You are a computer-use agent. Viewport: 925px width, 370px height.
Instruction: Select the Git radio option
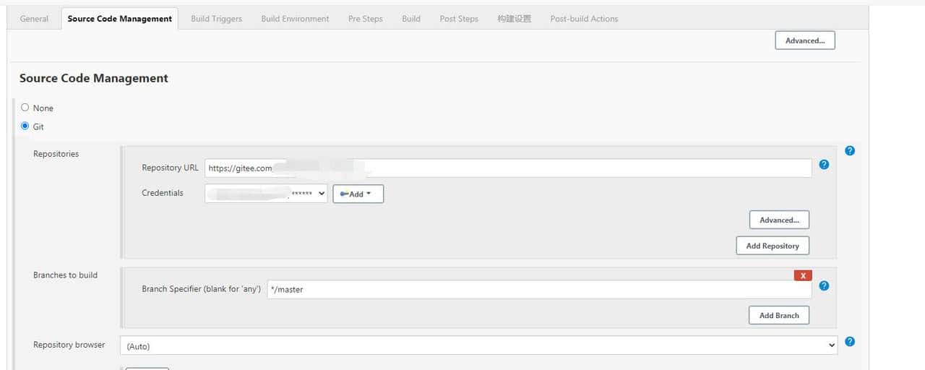click(25, 126)
